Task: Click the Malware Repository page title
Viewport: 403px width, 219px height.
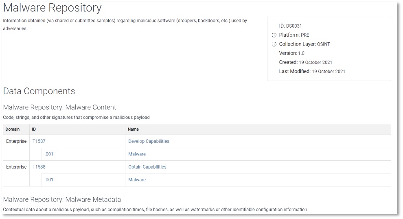Action: [x=53, y=8]
